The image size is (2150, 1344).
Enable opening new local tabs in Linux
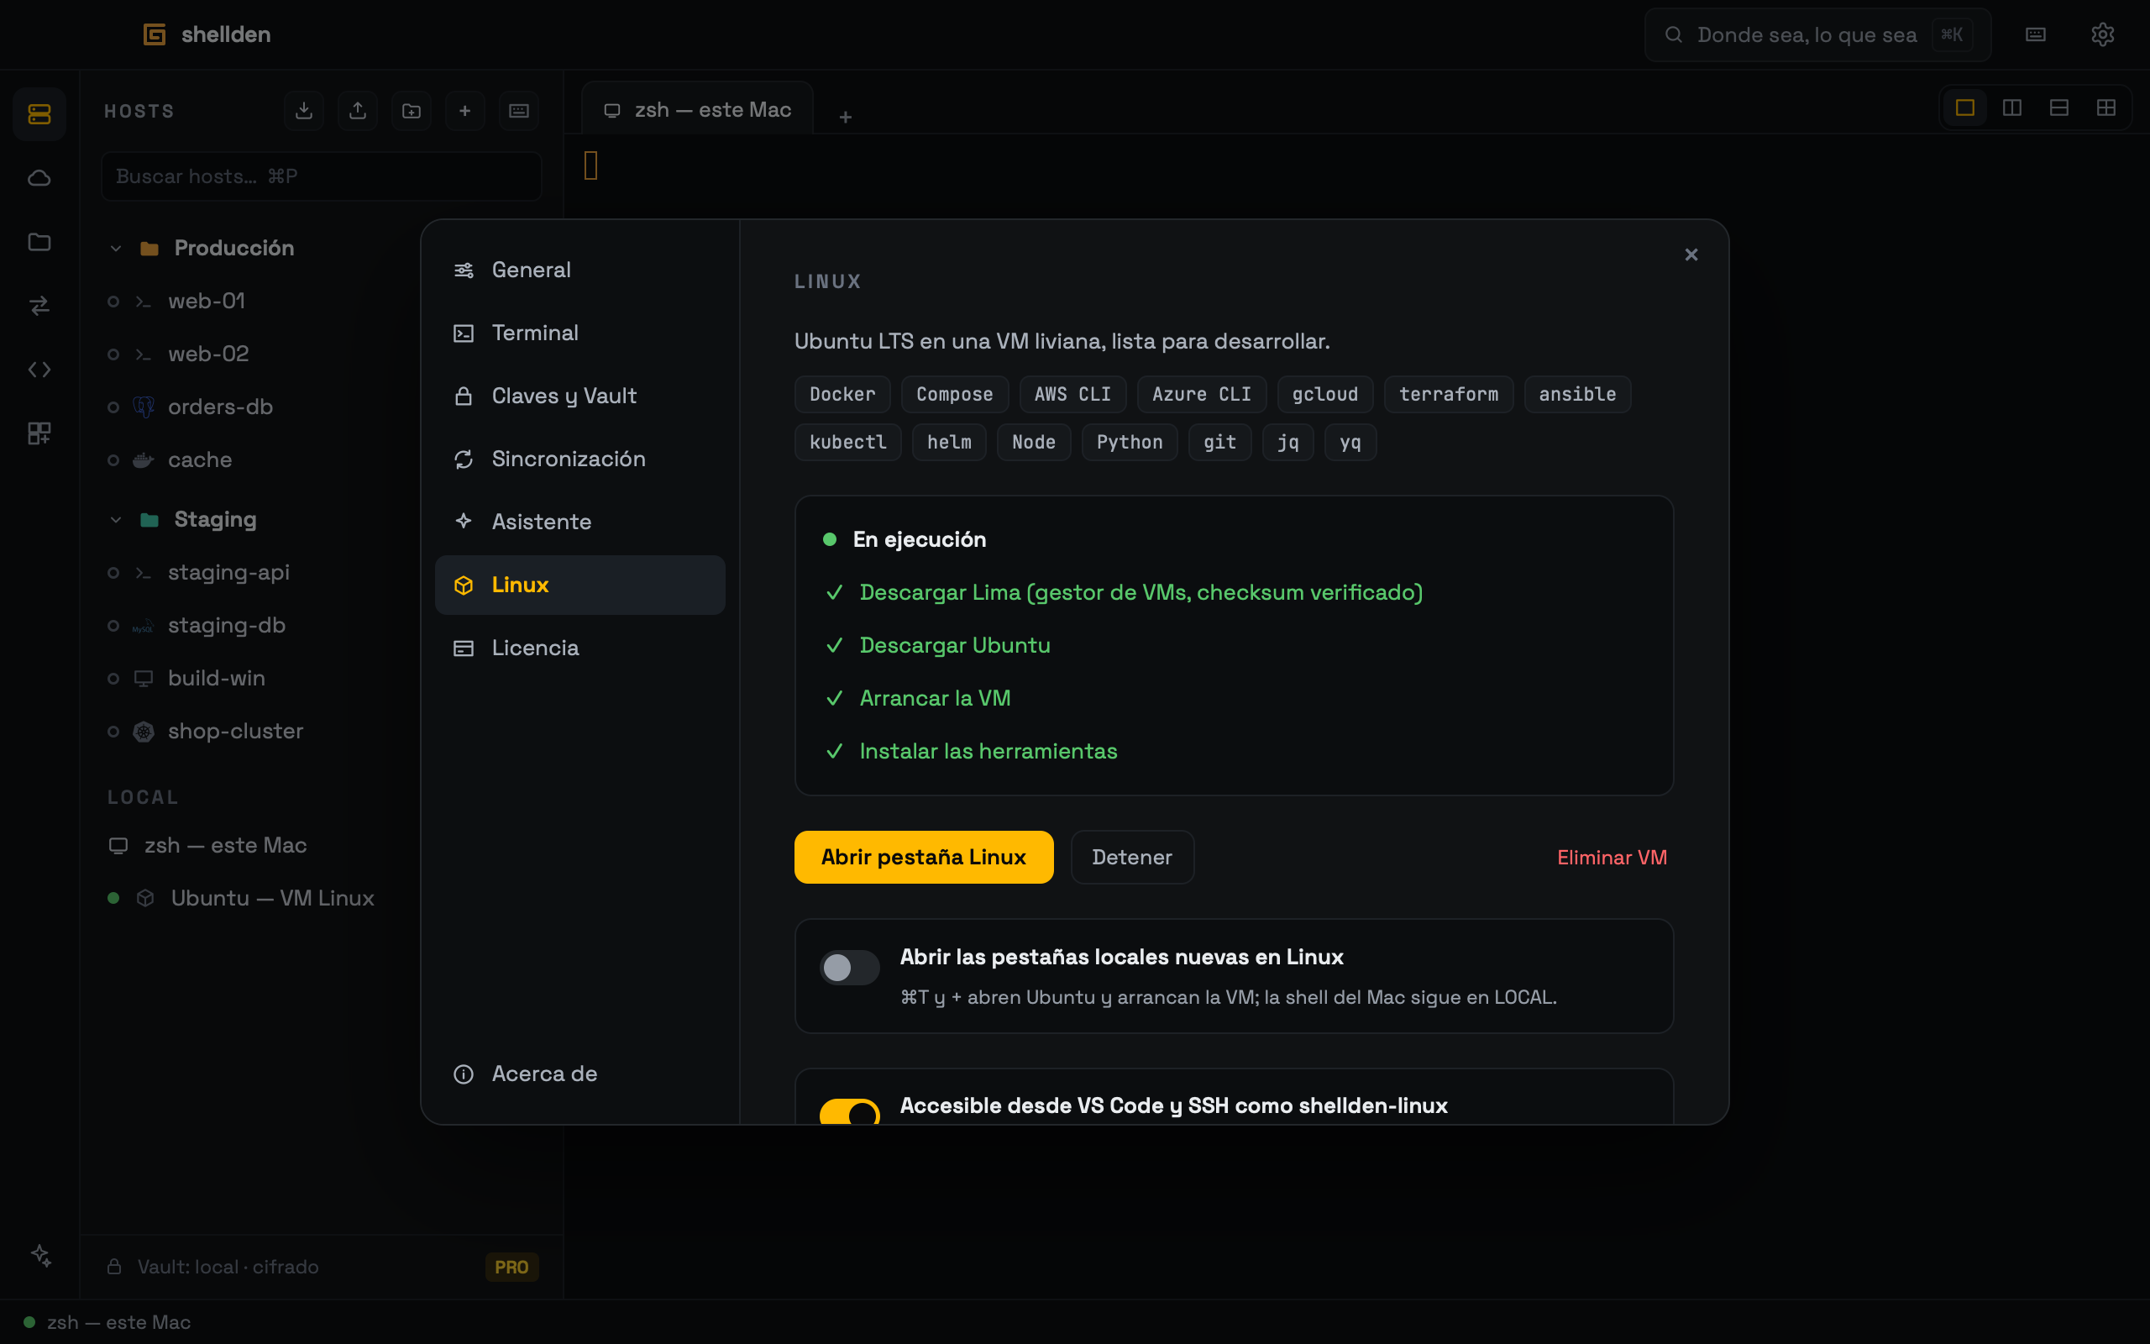tap(849, 967)
